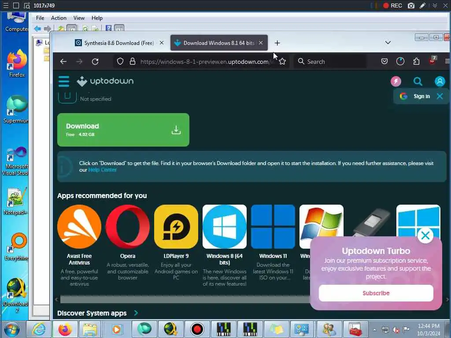Open the media player taskbar icon
Image resolution: width=451 pixels, height=338 pixels.
tap(116, 329)
